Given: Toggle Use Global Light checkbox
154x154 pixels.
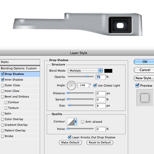Looking at the screenshot, I should [95, 85].
